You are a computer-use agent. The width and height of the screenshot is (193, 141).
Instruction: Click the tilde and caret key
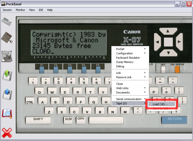[x=173, y=81]
